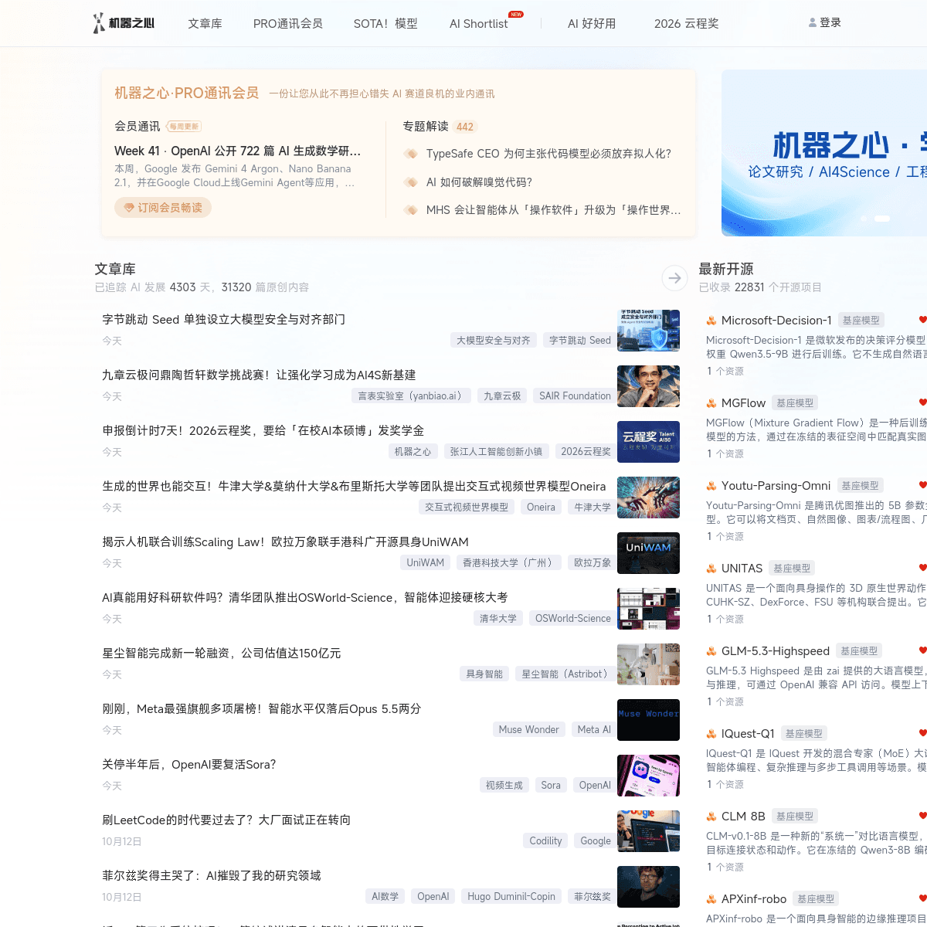Click the icon beside MGFlow project
Image resolution: width=927 pixels, height=927 pixels.
[711, 403]
